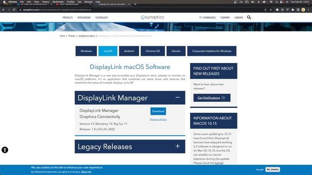This screenshot has height=175, width=312.
Task: Go forward in Chrome
Action: [x=9, y=10]
